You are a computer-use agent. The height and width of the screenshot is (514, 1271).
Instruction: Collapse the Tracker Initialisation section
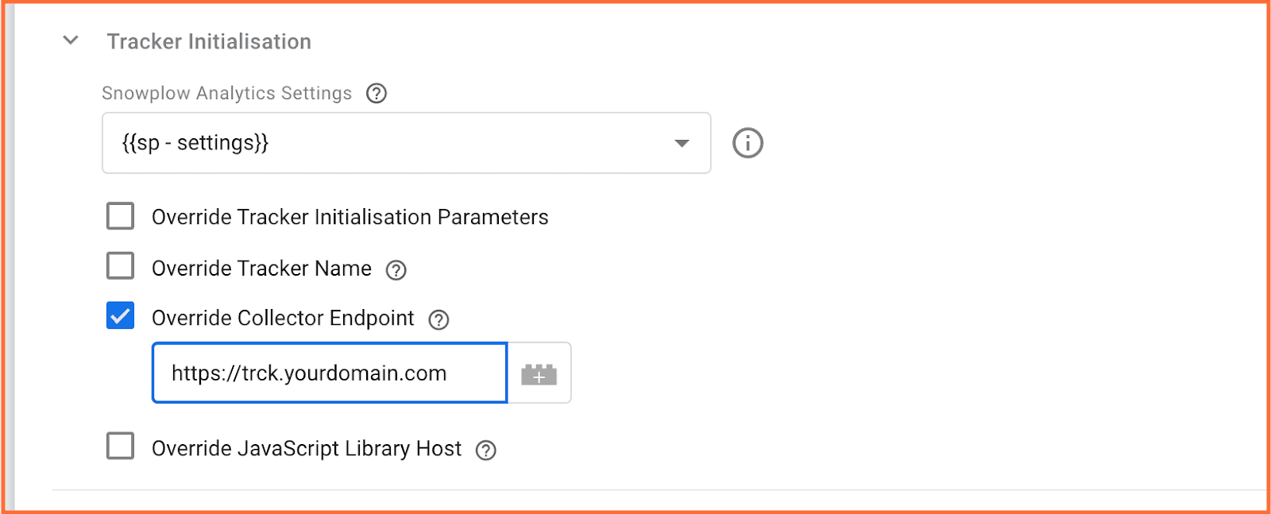pos(70,40)
